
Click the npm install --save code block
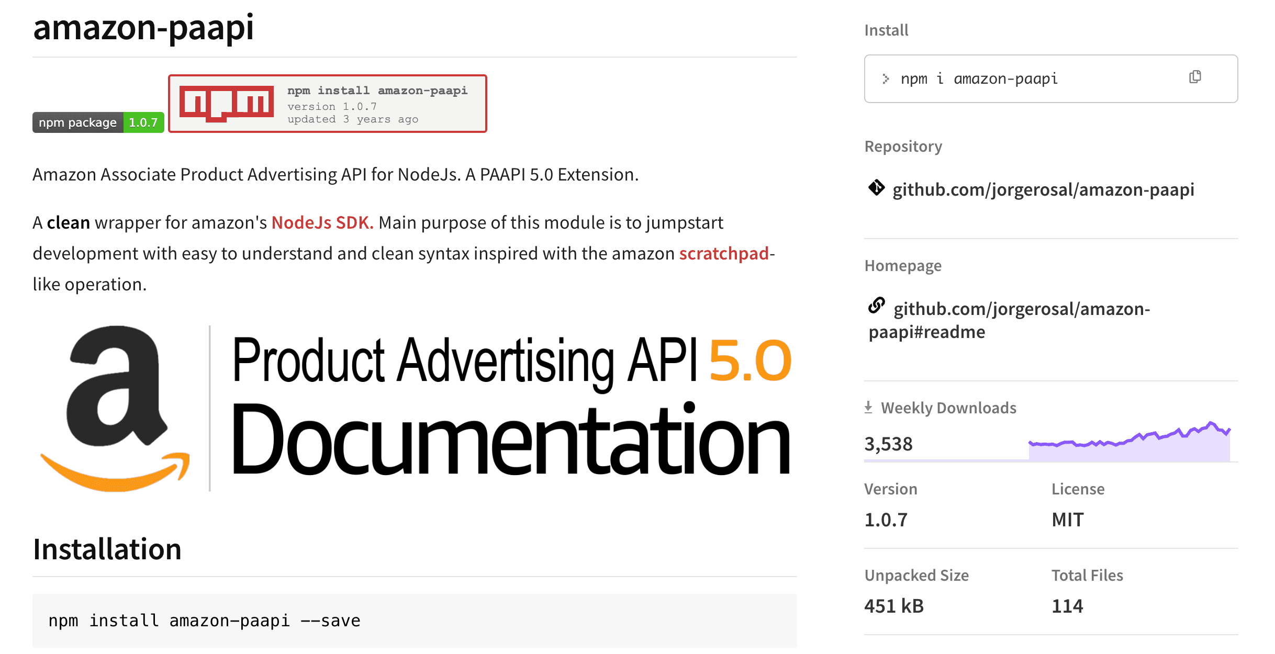204,620
